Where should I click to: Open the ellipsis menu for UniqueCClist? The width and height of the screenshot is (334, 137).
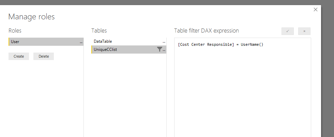[x=164, y=50]
